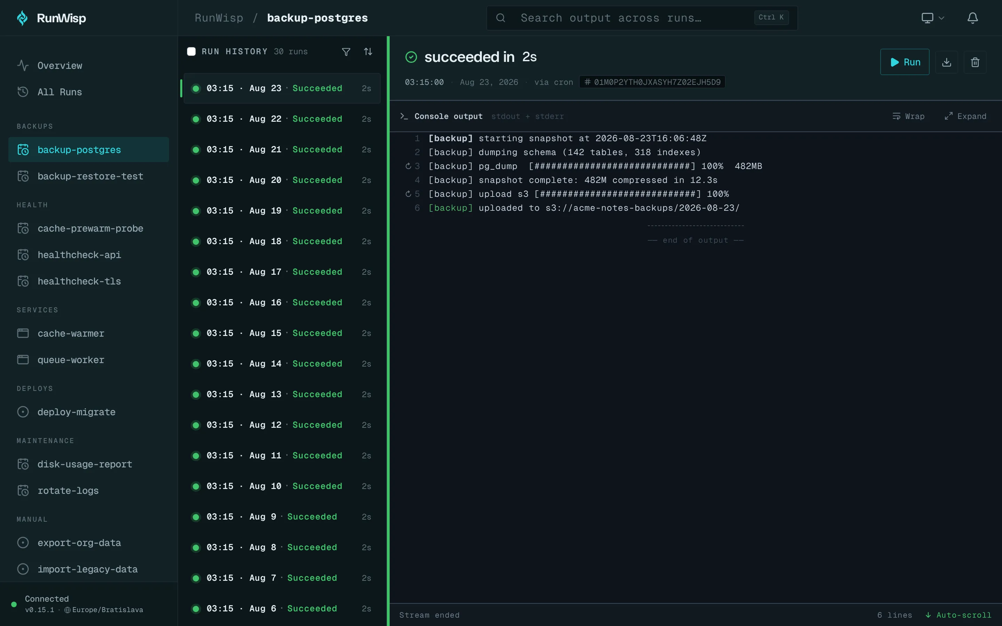Open deploy-migrate job

[x=89, y=412]
